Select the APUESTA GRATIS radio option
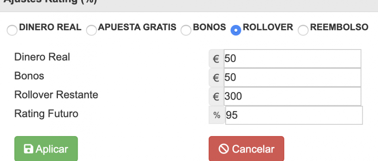This screenshot has width=378, height=161. [x=91, y=31]
